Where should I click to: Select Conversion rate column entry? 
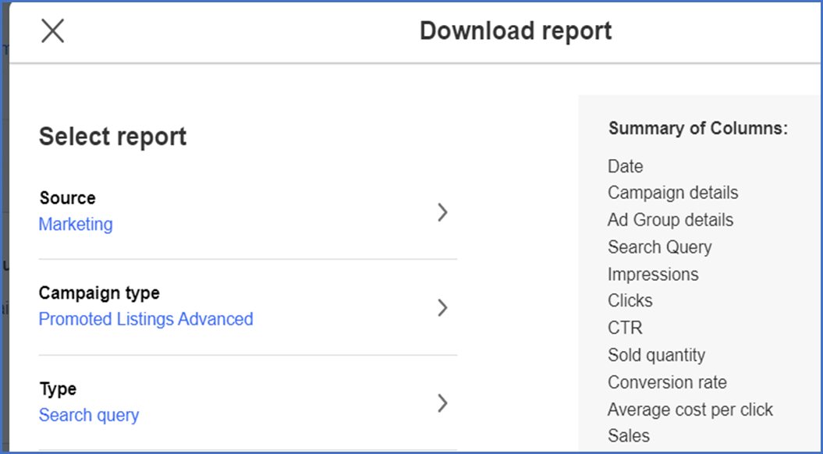point(667,382)
